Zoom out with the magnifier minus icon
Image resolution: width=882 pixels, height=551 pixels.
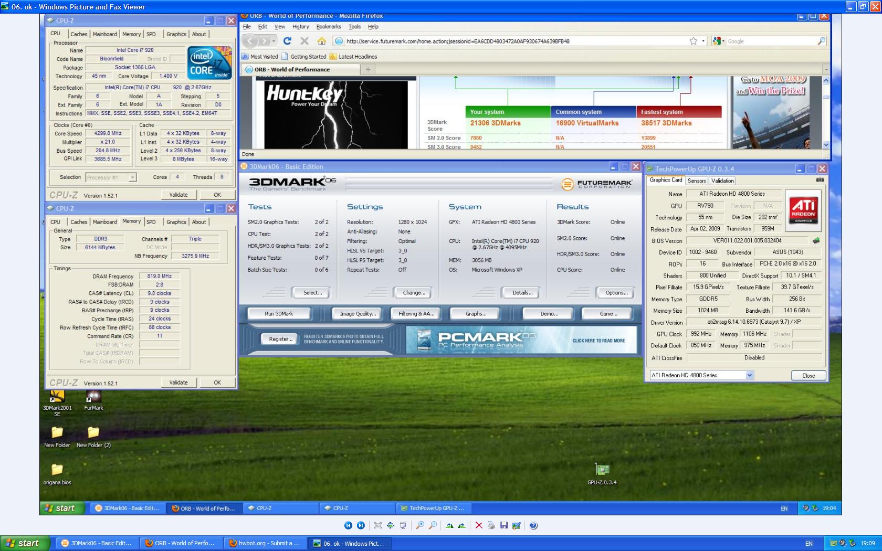click(x=433, y=525)
